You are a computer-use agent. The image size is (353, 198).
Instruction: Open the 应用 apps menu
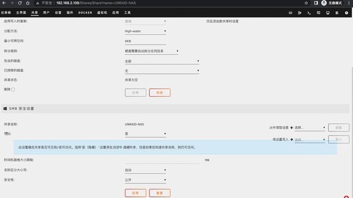click(115, 13)
